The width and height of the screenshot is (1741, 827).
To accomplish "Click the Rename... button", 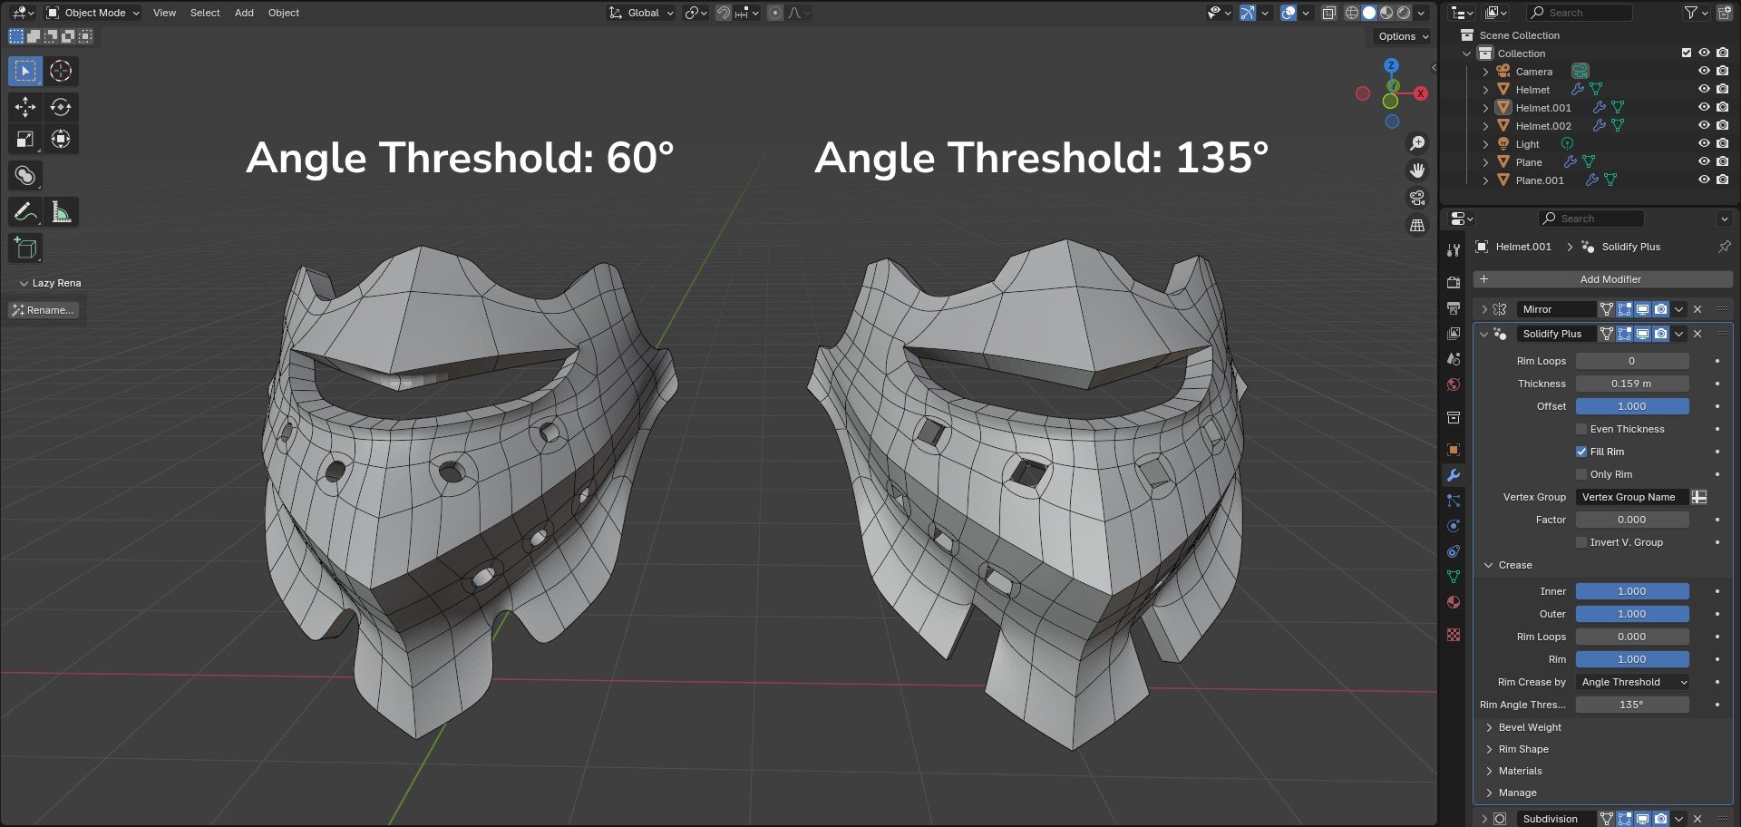I will click(x=44, y=310).
